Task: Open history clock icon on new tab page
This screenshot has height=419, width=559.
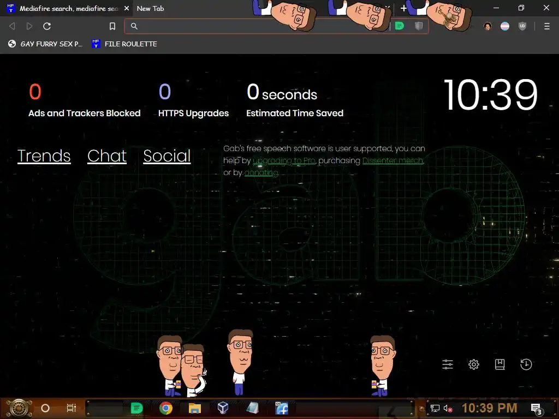Action: 526,364
